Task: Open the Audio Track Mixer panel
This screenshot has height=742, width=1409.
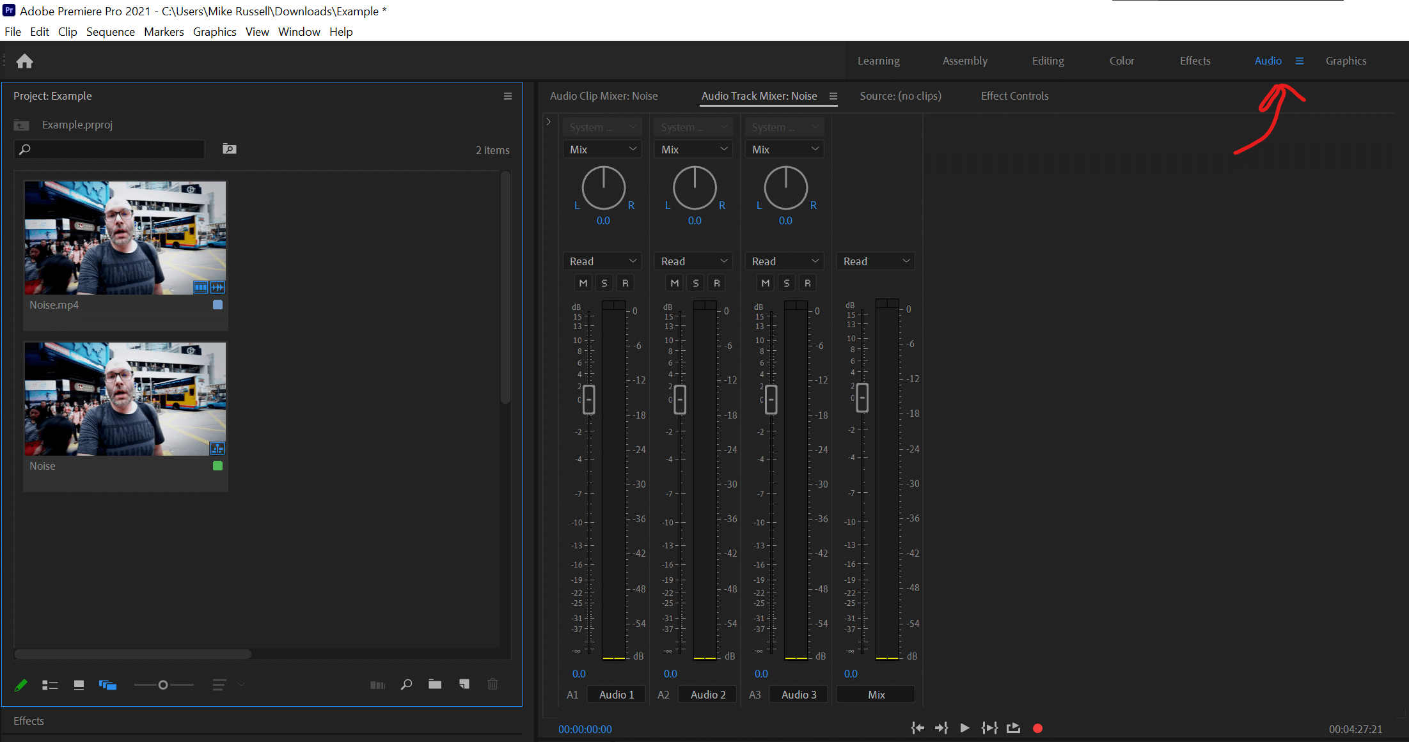Action: [x=758, y=96]
